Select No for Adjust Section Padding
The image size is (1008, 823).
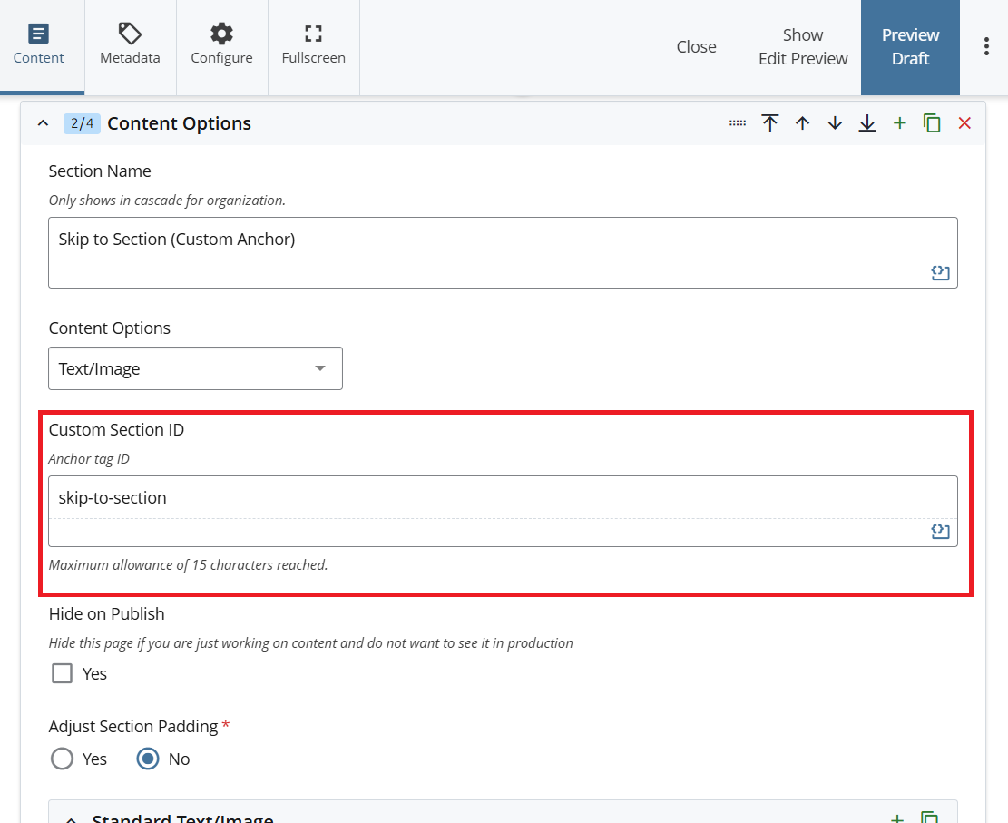click(x=148, y=759)
